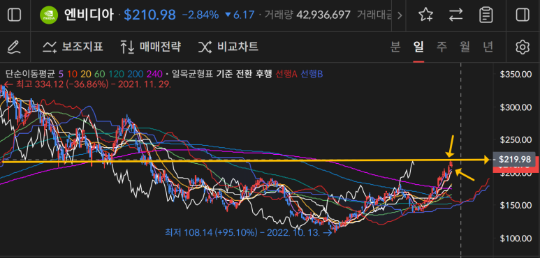Click the $300.00 price axis label
This screenshot has height=258, width=540.
(x=516, y=107)
